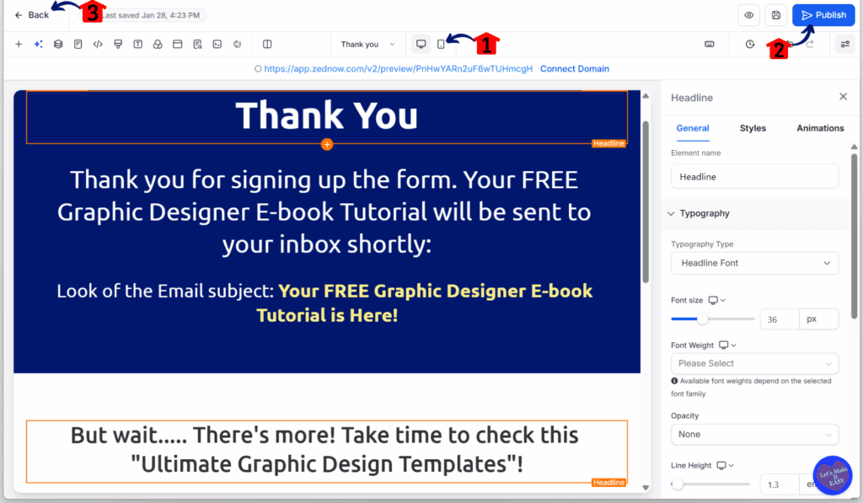Switch to desktop device view
The height and width of the screenshot is (503, 863).
421,44
